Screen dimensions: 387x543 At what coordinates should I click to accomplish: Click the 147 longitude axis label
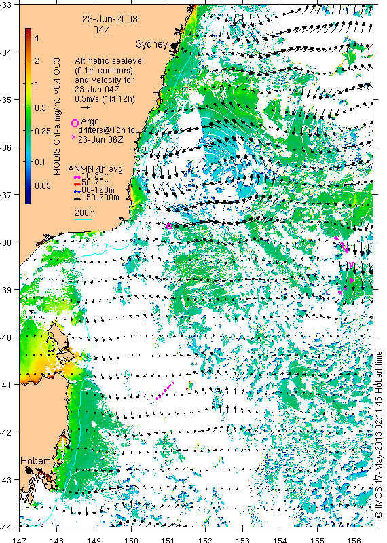click(x=20, y=540)
